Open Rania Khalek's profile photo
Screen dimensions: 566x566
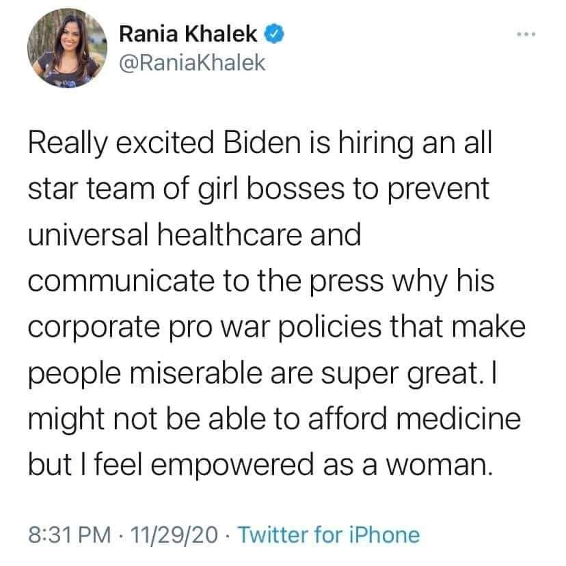click(x=68, y=47)
